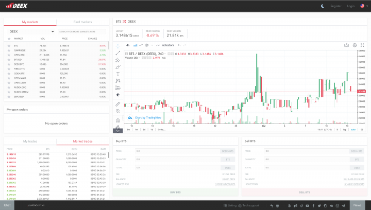Toggle the log scale on the chart
Viewport: 371px width, 210px height.
(x=345, y=130)
